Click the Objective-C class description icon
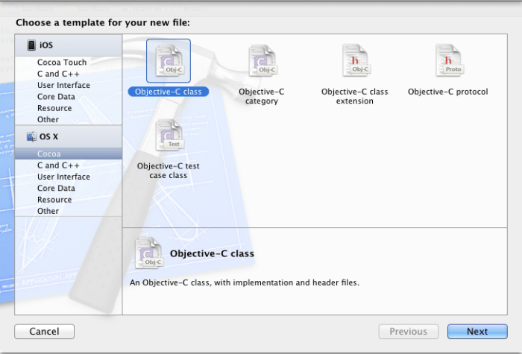522x354 pixels. [x=148, y=253]
